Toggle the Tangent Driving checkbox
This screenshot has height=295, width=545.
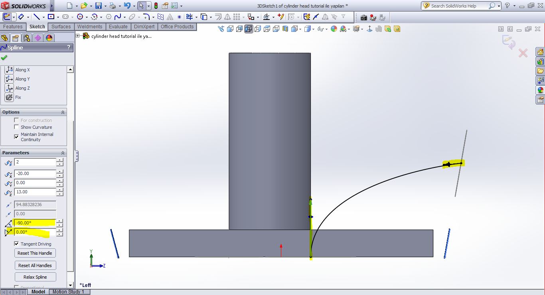(x=16, y=244)
